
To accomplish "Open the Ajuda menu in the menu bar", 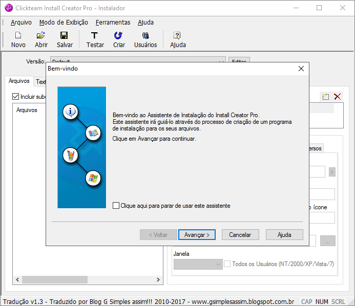I will pyautogui.click(x=145, y=23).
